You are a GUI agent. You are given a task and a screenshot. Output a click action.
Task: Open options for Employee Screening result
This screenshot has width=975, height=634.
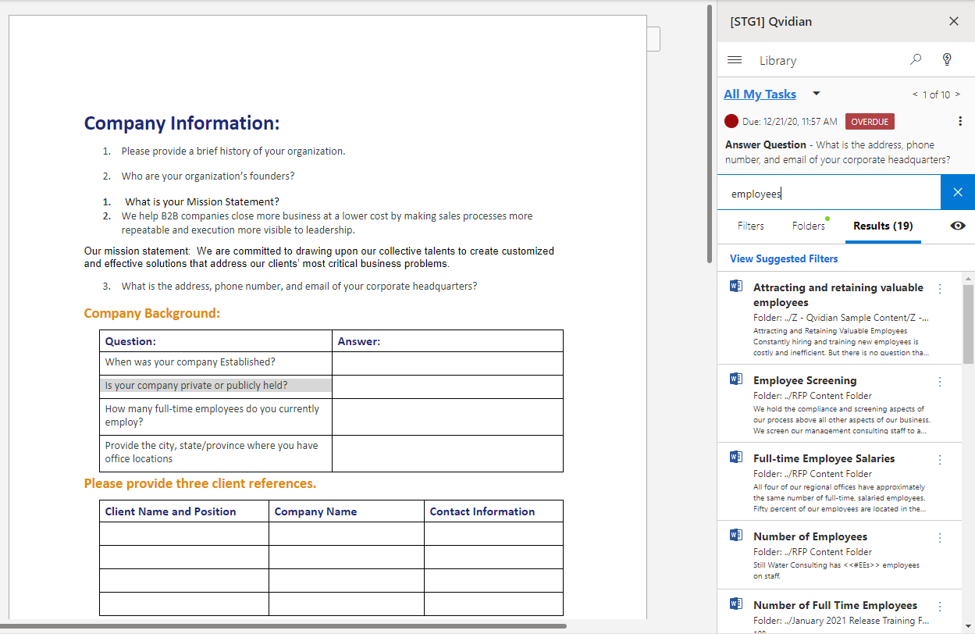tap(939, 381)
